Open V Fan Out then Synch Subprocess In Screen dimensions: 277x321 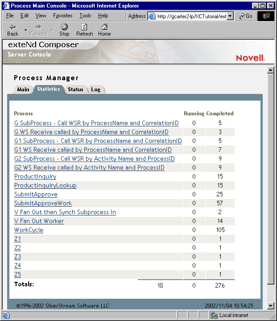65,212
